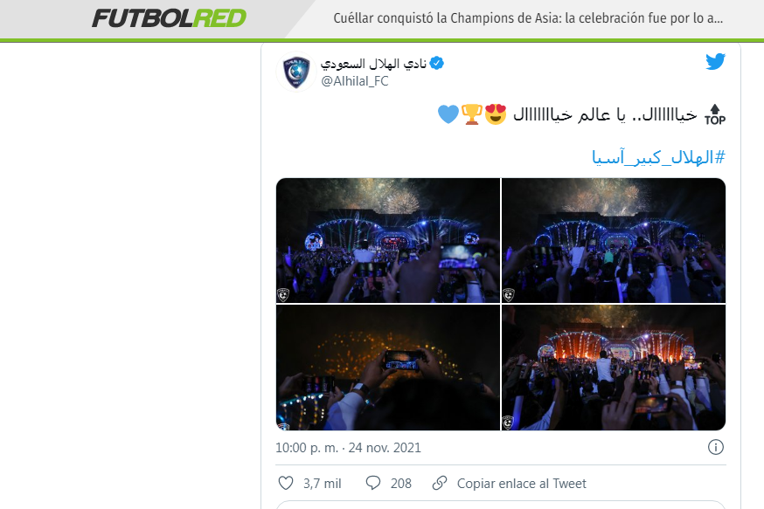The height and width of the screenshot is (509, 764).
Task: Click the Arabic account display name
Action: [x=373, y=64]
